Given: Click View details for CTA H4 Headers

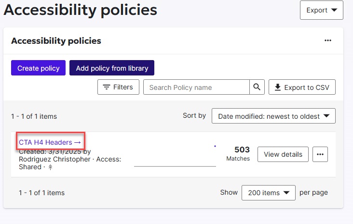Looking at the screenshot, I should tap(283, 154).
